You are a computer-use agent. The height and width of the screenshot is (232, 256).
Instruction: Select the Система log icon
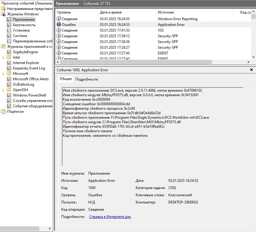tap(9, 36)
